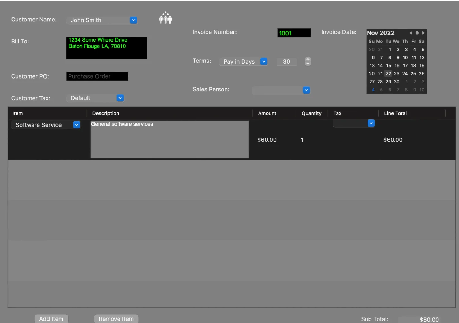Jump to today using calendar dot
459x323 pixels.
tap(417, 33)
